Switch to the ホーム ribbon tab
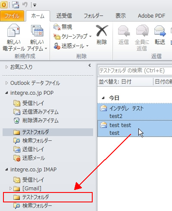172x211 pixels. tap(38, 16)
